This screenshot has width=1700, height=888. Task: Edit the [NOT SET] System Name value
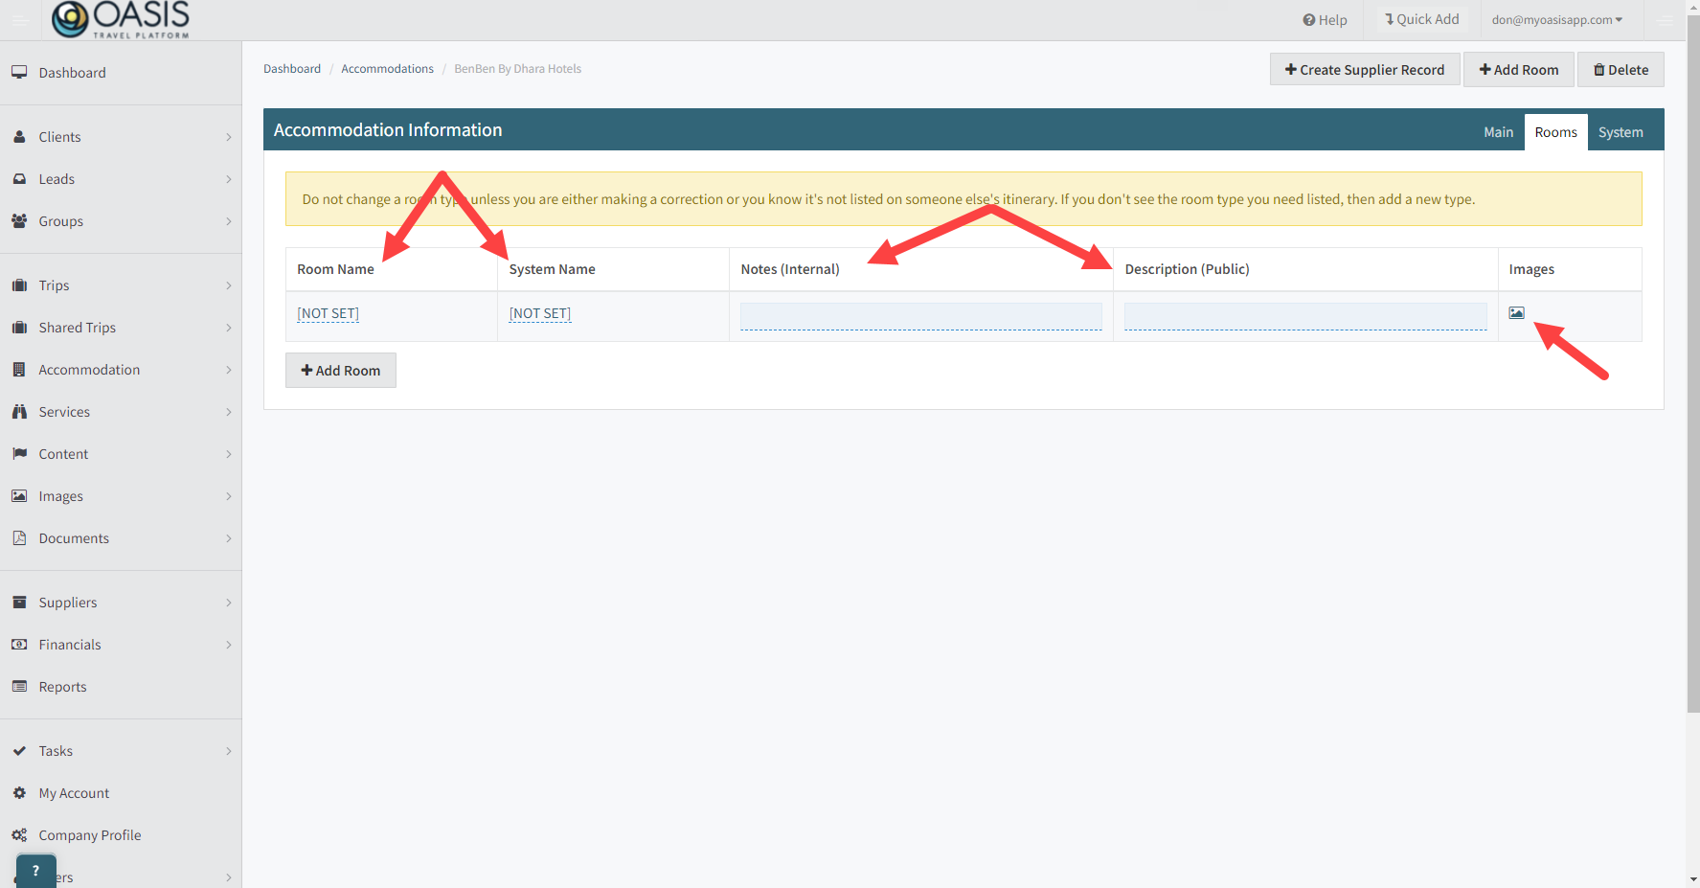[x=540, y=313]
